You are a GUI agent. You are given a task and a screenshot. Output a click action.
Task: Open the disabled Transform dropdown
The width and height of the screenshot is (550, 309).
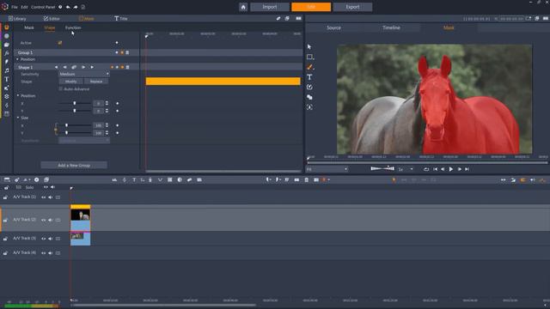pos(84,141)
